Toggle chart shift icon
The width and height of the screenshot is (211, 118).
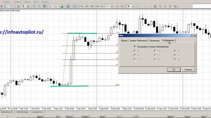click(x=56, y=6)
